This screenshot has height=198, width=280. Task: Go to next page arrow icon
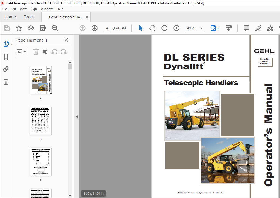(x=95, y=28)
